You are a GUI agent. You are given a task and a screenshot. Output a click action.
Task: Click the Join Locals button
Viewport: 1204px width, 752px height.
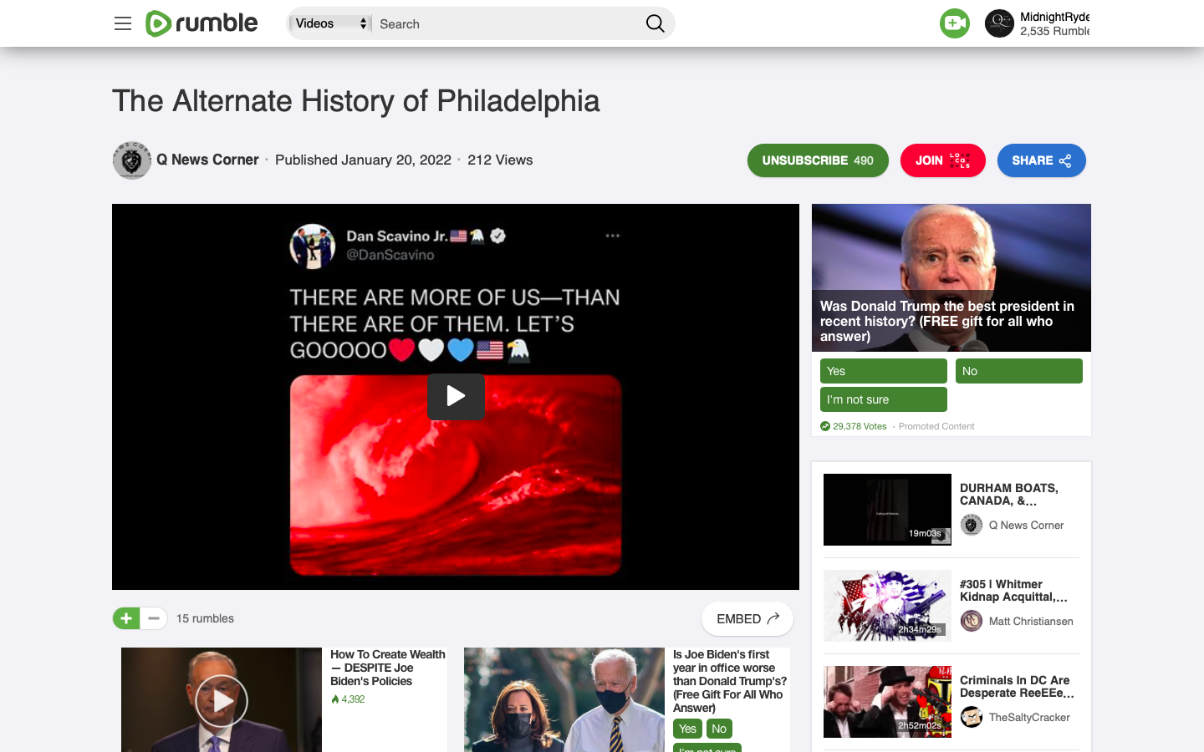(942, 160)
